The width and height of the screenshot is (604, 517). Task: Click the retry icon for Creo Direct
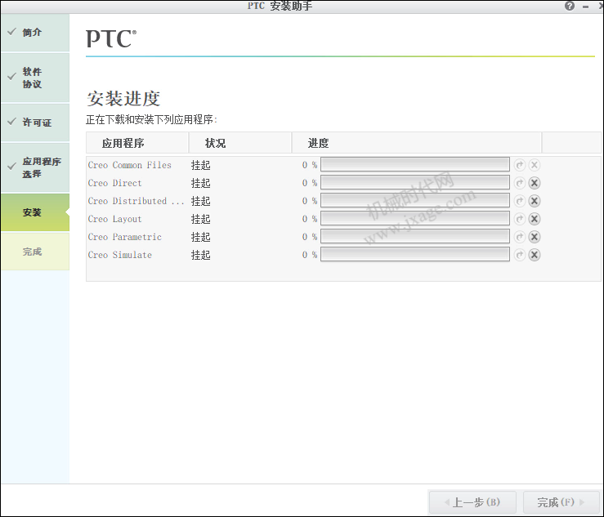tap(520, 183)
